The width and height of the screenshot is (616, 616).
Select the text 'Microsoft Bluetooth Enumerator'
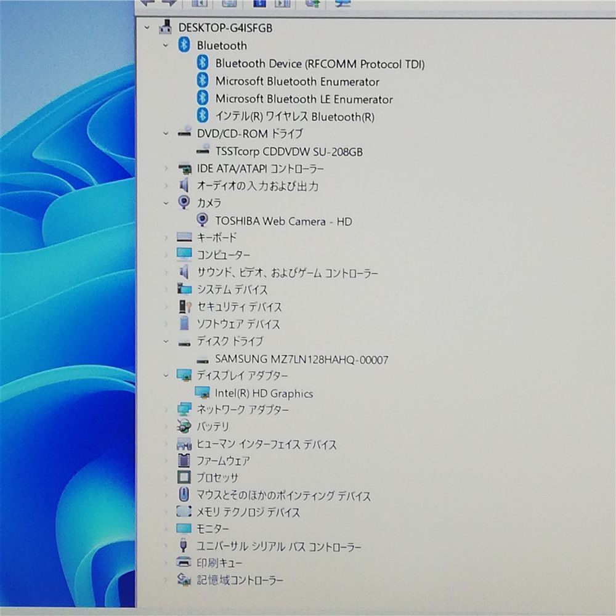[x=297, y=81]
